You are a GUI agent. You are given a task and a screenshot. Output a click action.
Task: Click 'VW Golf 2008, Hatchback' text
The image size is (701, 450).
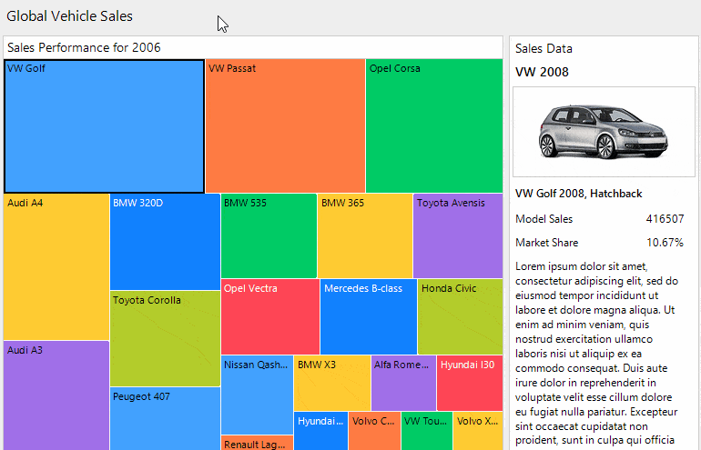[x=578, y=194]
